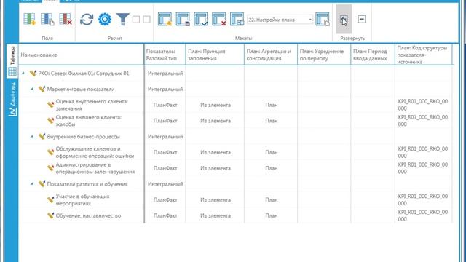Click the icon of the Маркетинговые показатели row
This screenshot has width=466, height=262.
click(x=42, y=89)
